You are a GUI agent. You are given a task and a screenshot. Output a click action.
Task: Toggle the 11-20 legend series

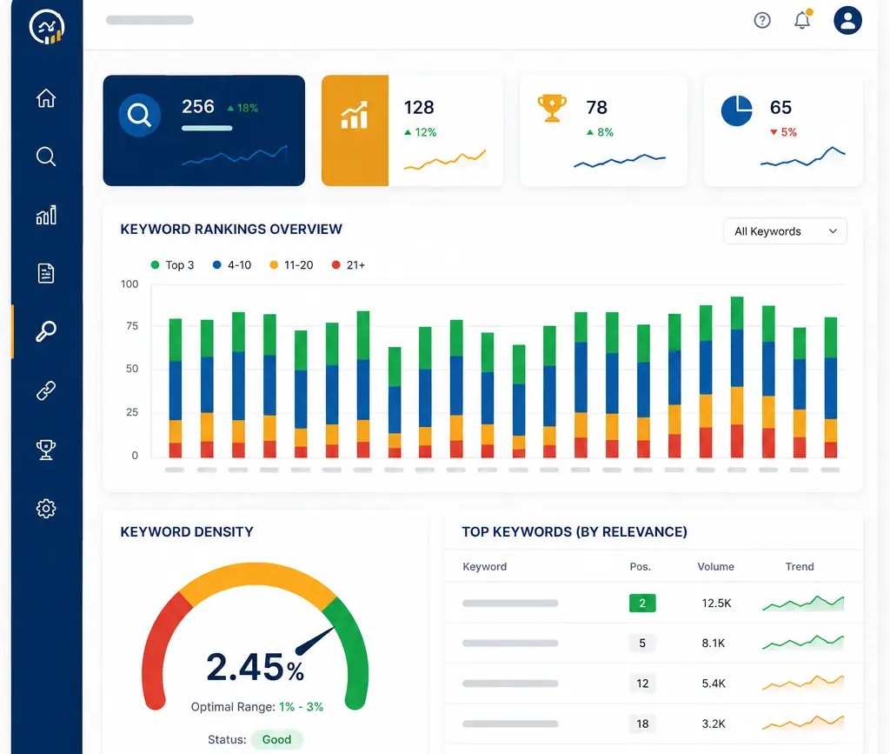pos(291,265)
